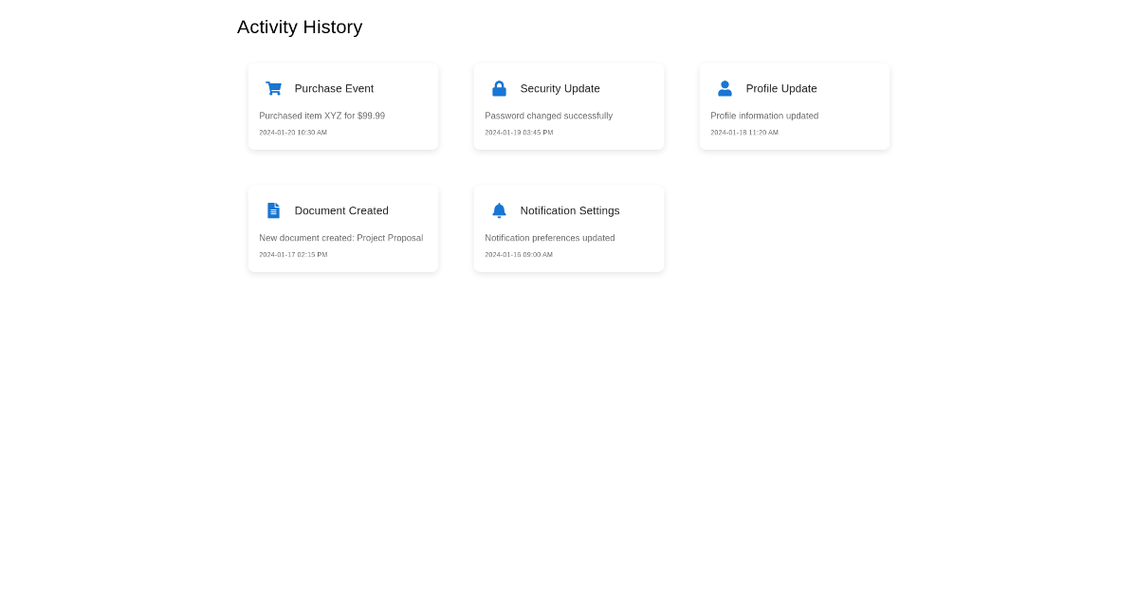Click the Security Update title text
This screenshot has width=1138, height=597.
coord(560,88)
